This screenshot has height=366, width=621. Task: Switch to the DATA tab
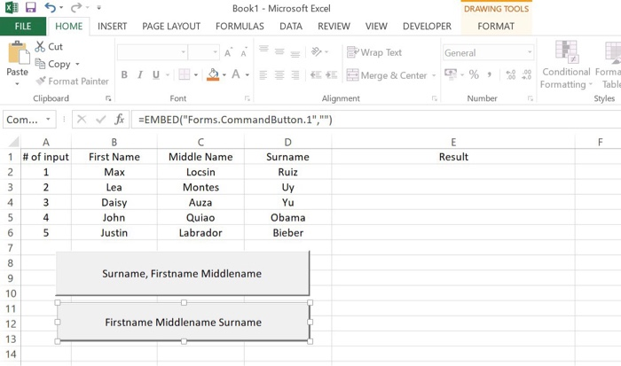click(291, 27)
